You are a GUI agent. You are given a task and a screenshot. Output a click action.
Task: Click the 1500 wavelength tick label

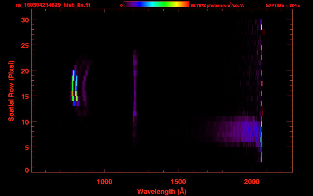pyautogui.click(x=178, y=182)
